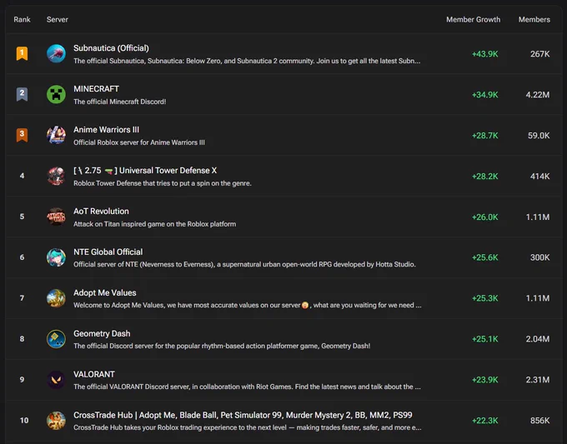Click the rank number 4
Screen dimensions: 567x444
tap(22, 176)
